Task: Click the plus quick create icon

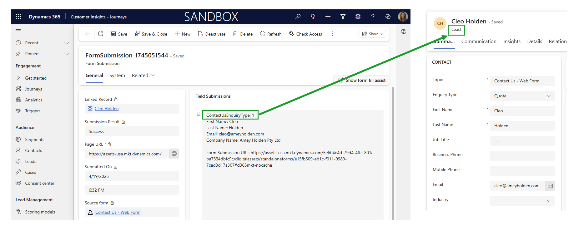Action: pos(328,17)
